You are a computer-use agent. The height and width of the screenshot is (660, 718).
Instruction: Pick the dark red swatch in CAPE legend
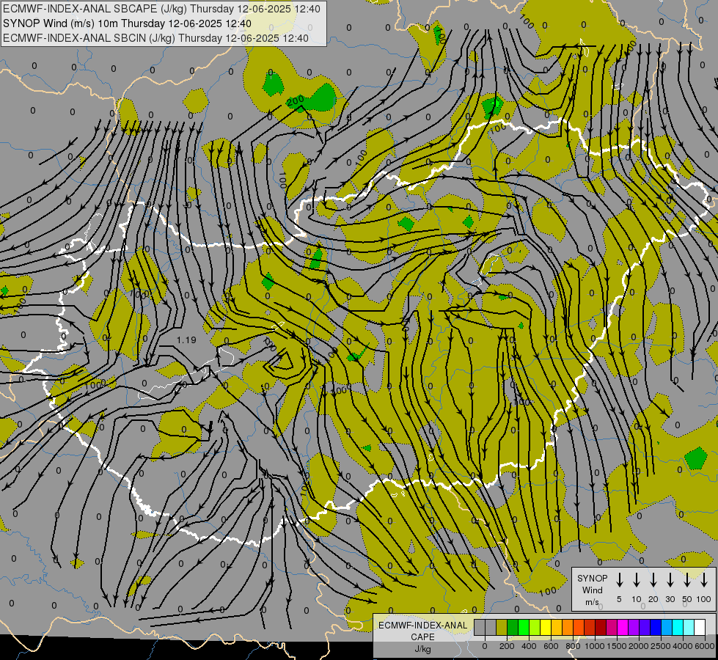click(x=601, y=627)
